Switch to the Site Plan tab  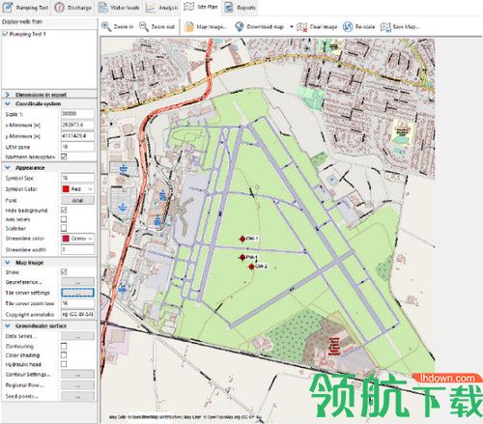pyautogui.click(x=201, y=7)
